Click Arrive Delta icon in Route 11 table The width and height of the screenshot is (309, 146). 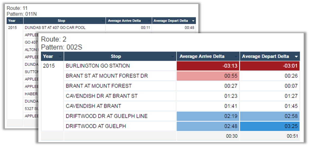(149, 21)
